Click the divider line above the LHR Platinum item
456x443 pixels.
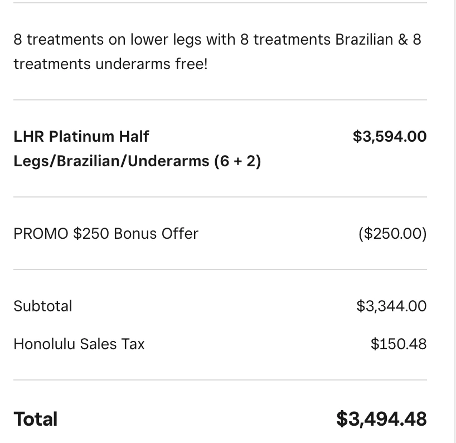[220, 100]
